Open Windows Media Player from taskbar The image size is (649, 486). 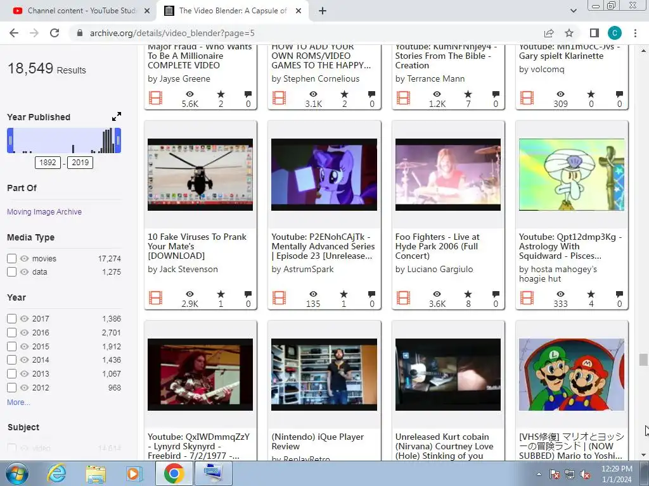[x=134, y=473]
